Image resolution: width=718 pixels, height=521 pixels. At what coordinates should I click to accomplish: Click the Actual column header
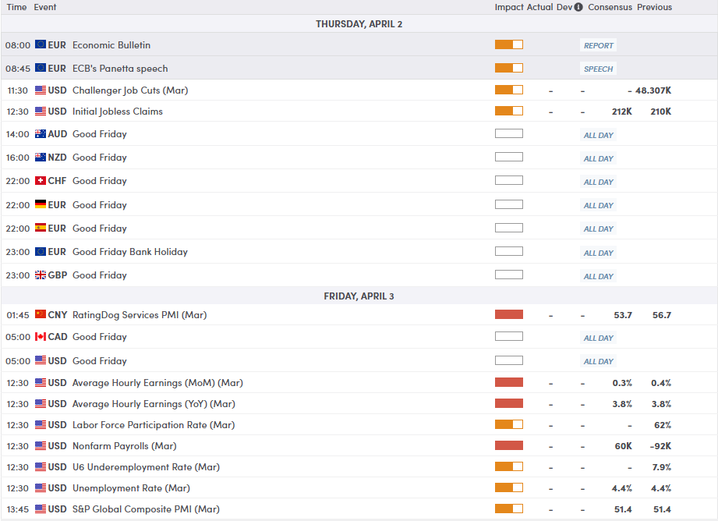(540, 7)
